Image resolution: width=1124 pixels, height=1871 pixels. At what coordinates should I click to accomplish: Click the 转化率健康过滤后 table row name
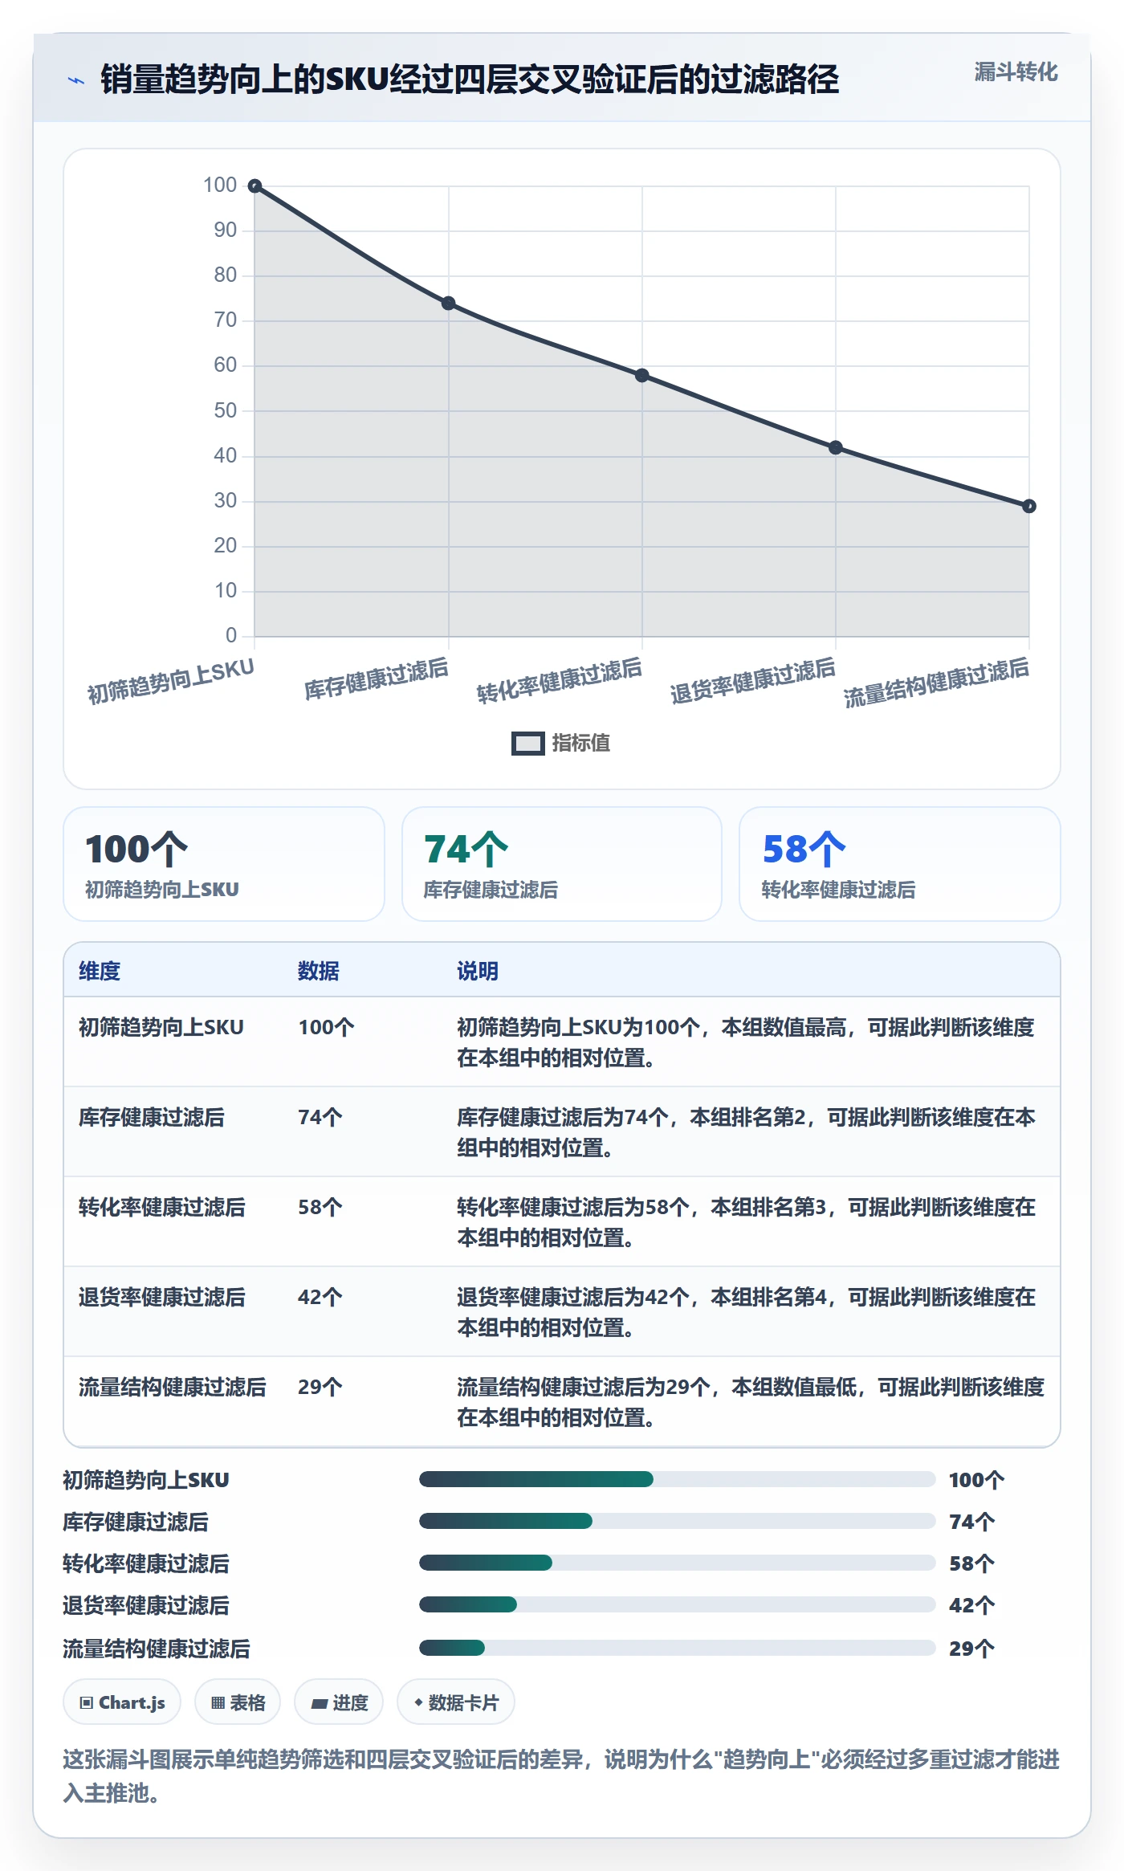coord(162,1207)
